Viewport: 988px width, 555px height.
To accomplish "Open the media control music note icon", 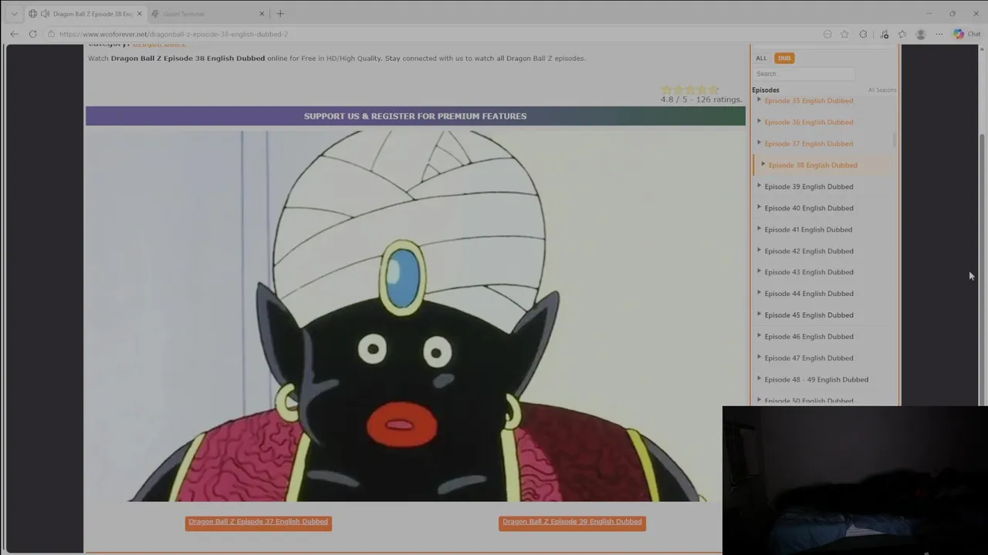I will point(885,34).
